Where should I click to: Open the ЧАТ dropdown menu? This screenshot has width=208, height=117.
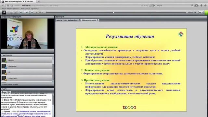(x=5, y=89)
